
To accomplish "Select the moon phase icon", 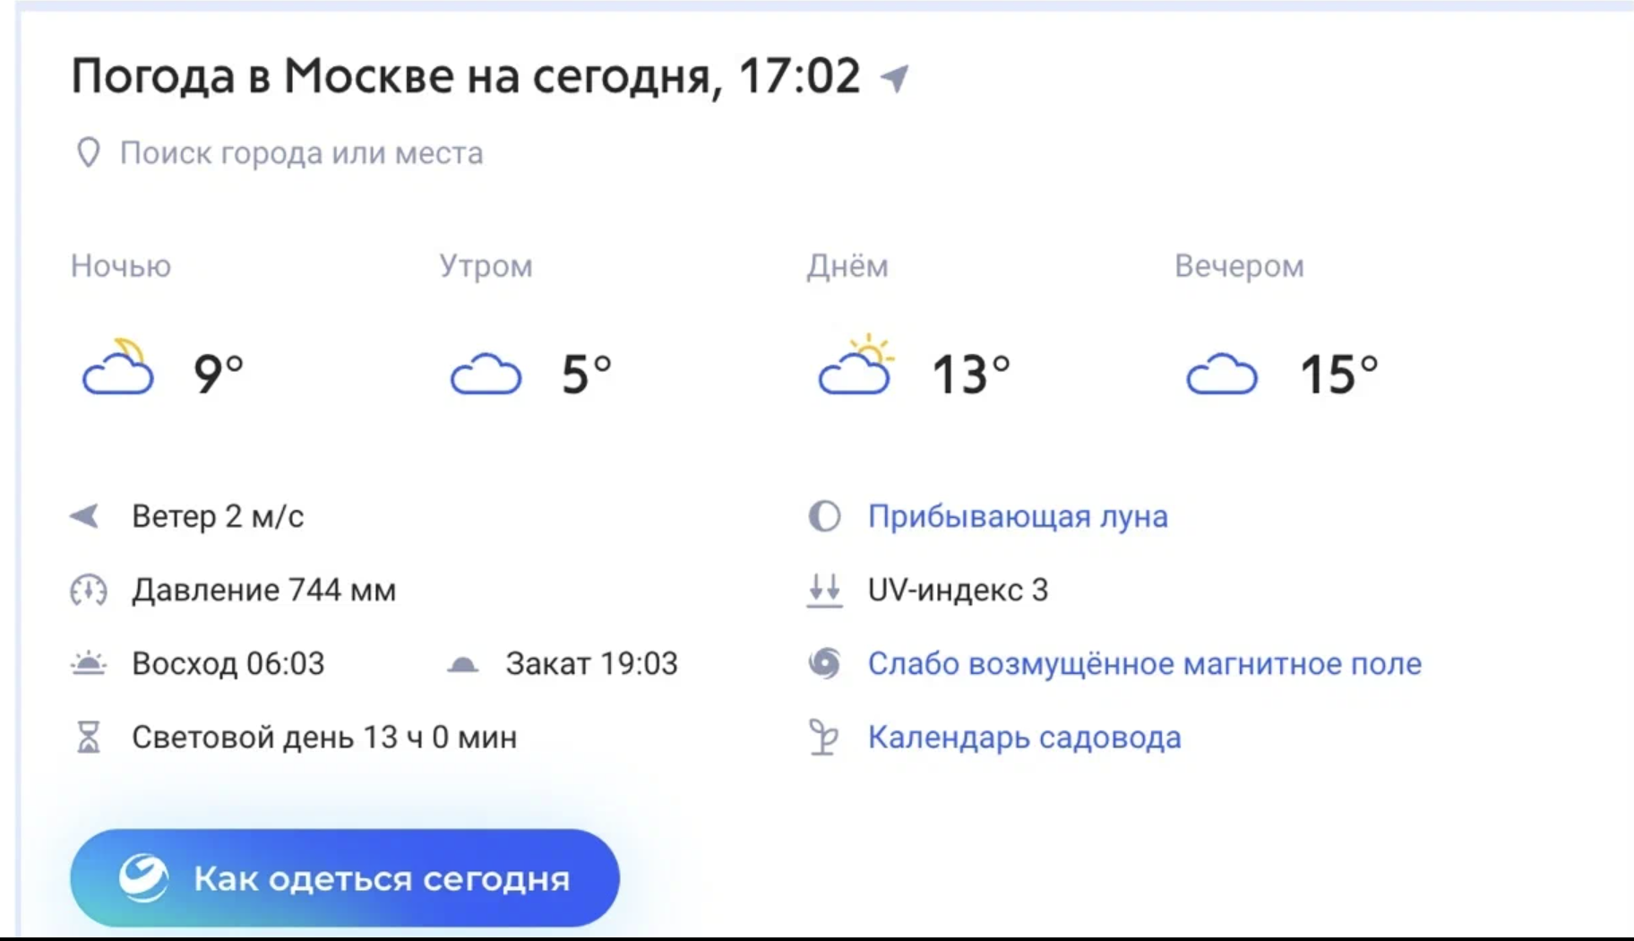I will point(823,516).
